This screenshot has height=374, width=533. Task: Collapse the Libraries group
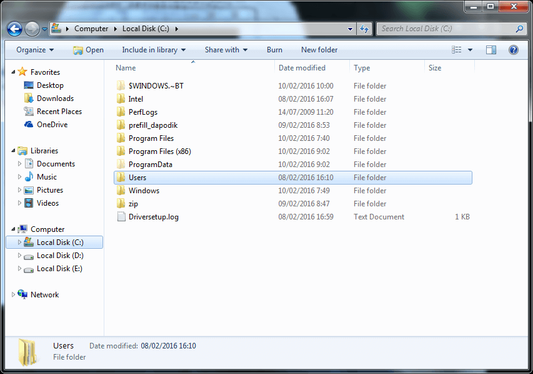[x=13, y=151]
